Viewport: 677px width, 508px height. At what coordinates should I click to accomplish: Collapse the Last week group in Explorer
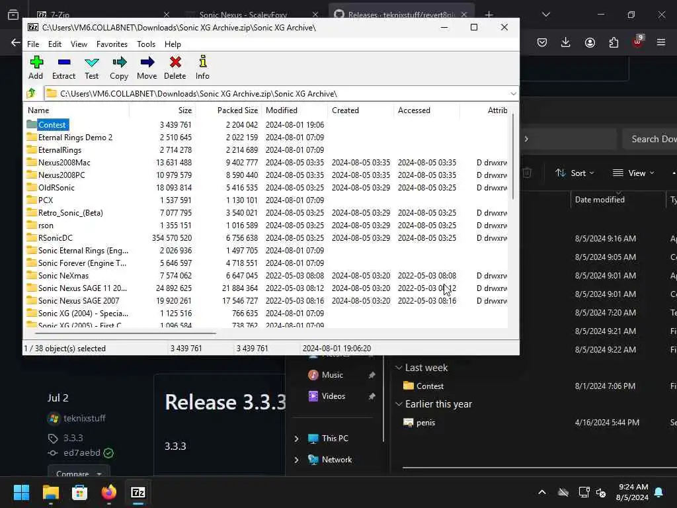point(399,368)
